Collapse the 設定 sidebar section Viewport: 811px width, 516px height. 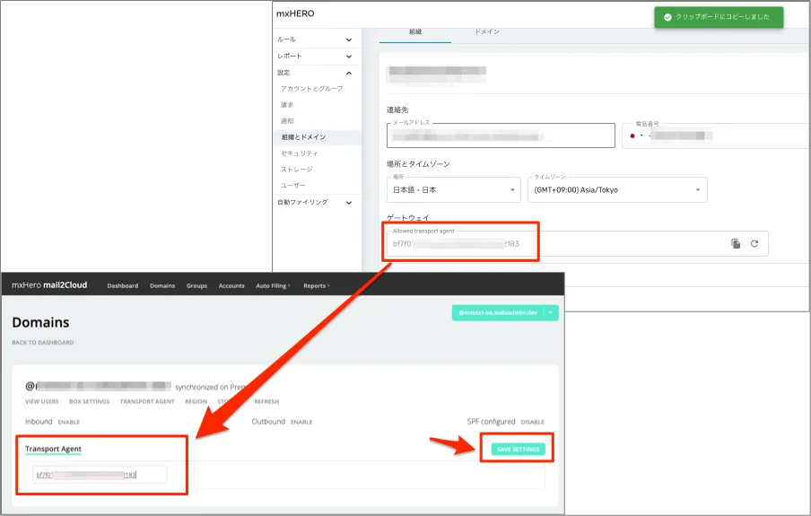[x=317, y=73]
